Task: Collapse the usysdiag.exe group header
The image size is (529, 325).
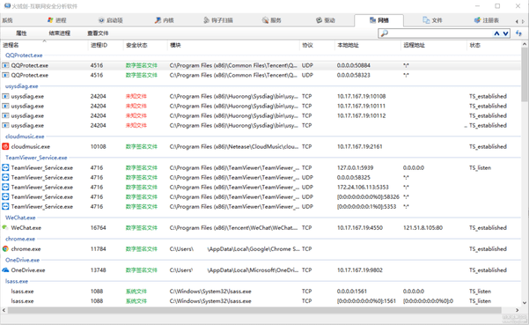Action: pyautogui.click(x=22, y=86)
